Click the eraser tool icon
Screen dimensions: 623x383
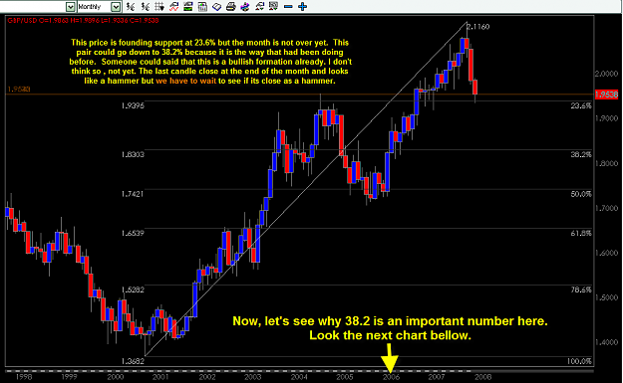(x=216, y=6)
